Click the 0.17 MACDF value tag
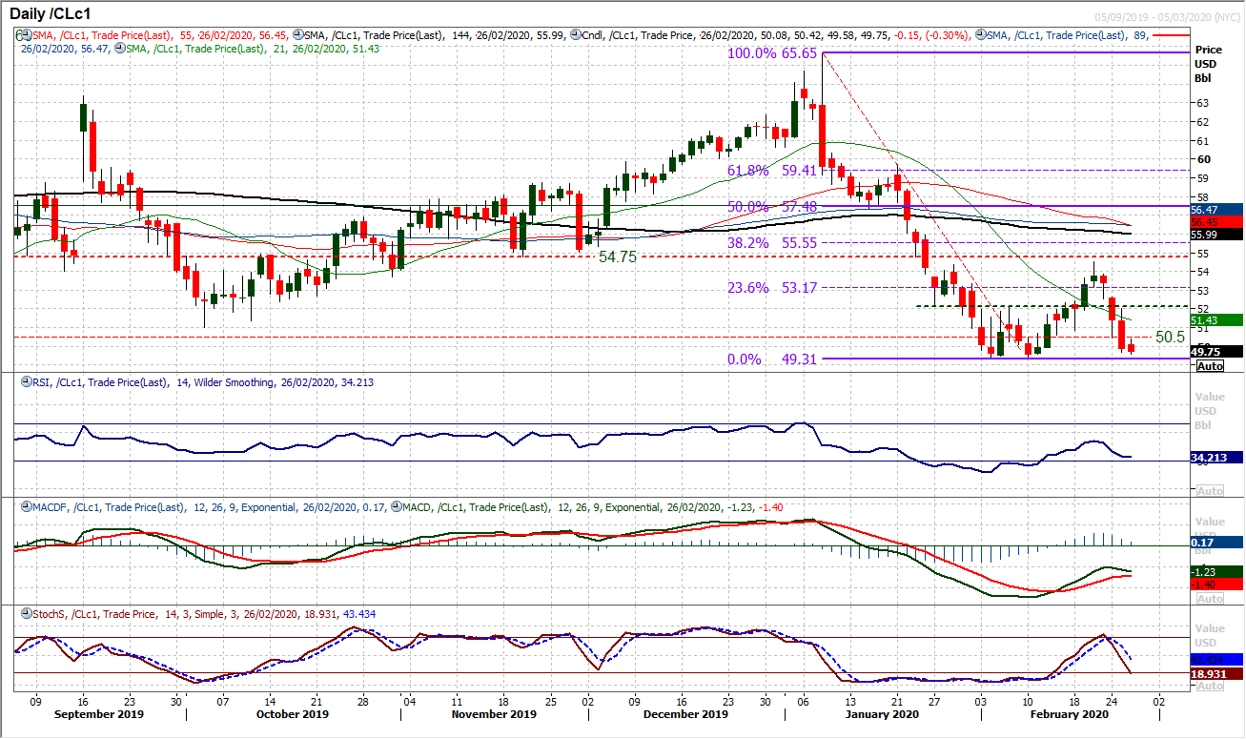Image resolution: width=1246 pixels, height=739 pixels. pos(1216,543)
